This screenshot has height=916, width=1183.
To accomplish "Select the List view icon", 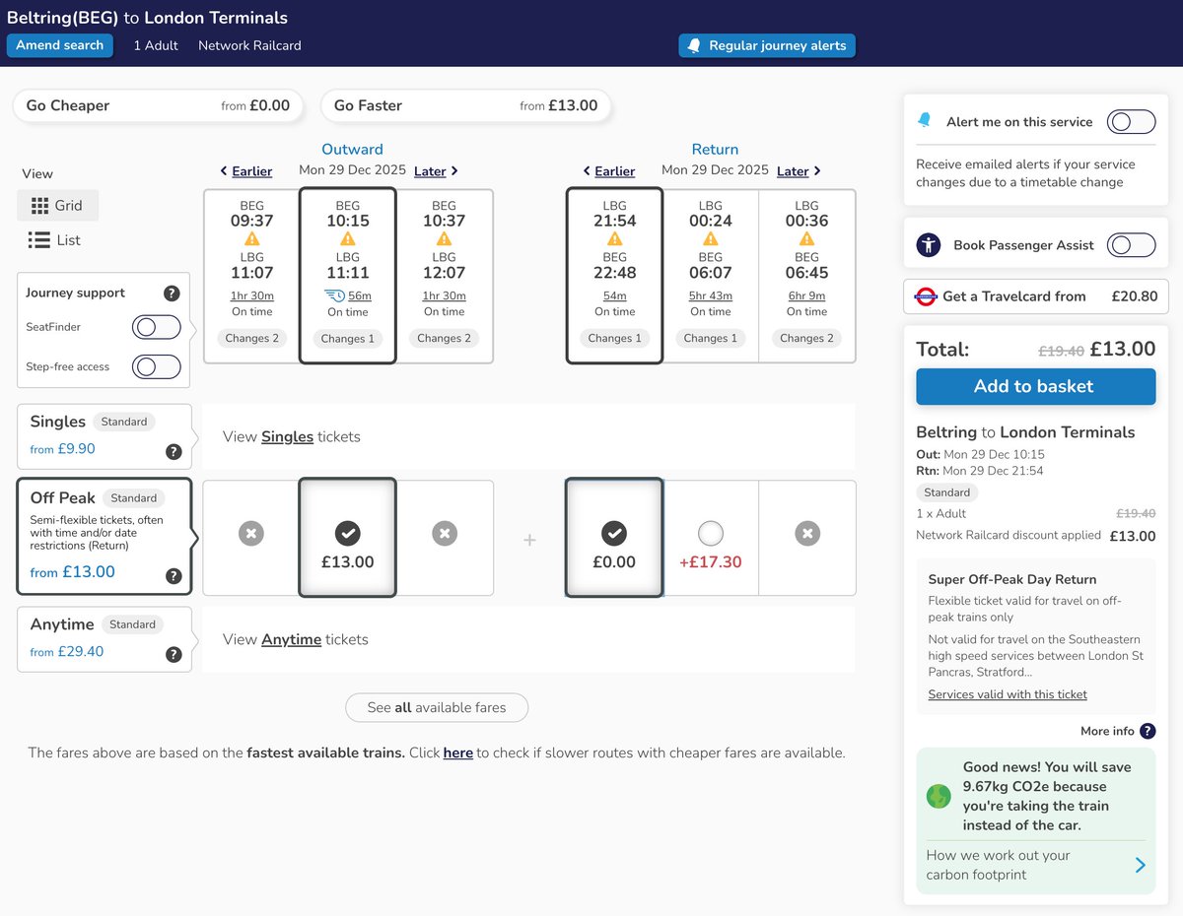I will pos(39,240).
